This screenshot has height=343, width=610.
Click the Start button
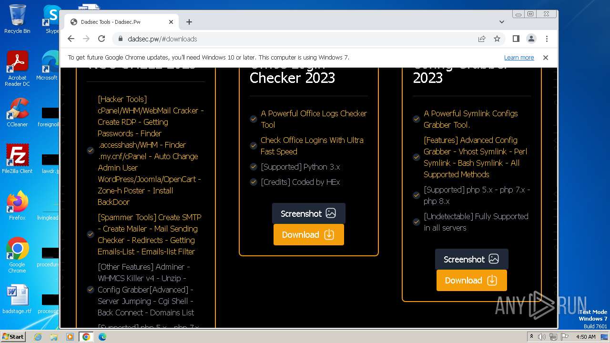coord(13,336)
